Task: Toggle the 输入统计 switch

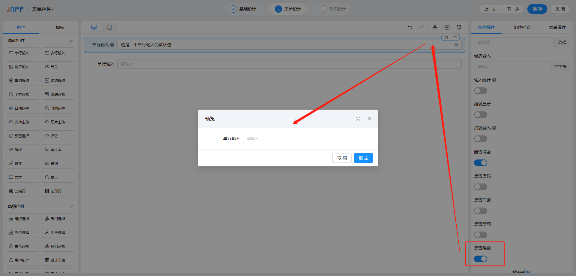Action: tap(481, 91)
